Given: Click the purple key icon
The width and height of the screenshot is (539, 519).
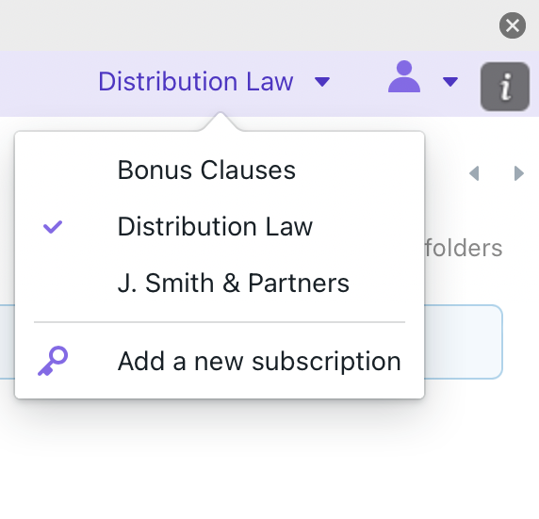Looking at the screenshot, I should (x=53, y=361).
